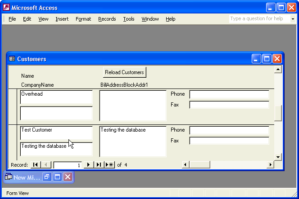Maximize the minimized New Mi... window
The height and width of the screenshot is (199, 299).
click(57, 177)
